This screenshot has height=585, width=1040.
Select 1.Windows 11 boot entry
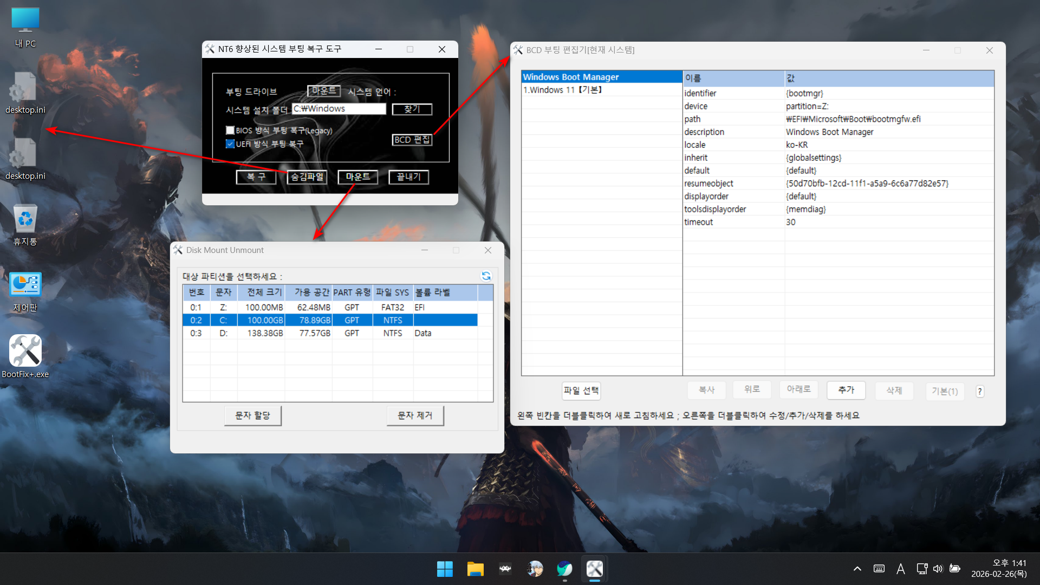tap(562, 90)
